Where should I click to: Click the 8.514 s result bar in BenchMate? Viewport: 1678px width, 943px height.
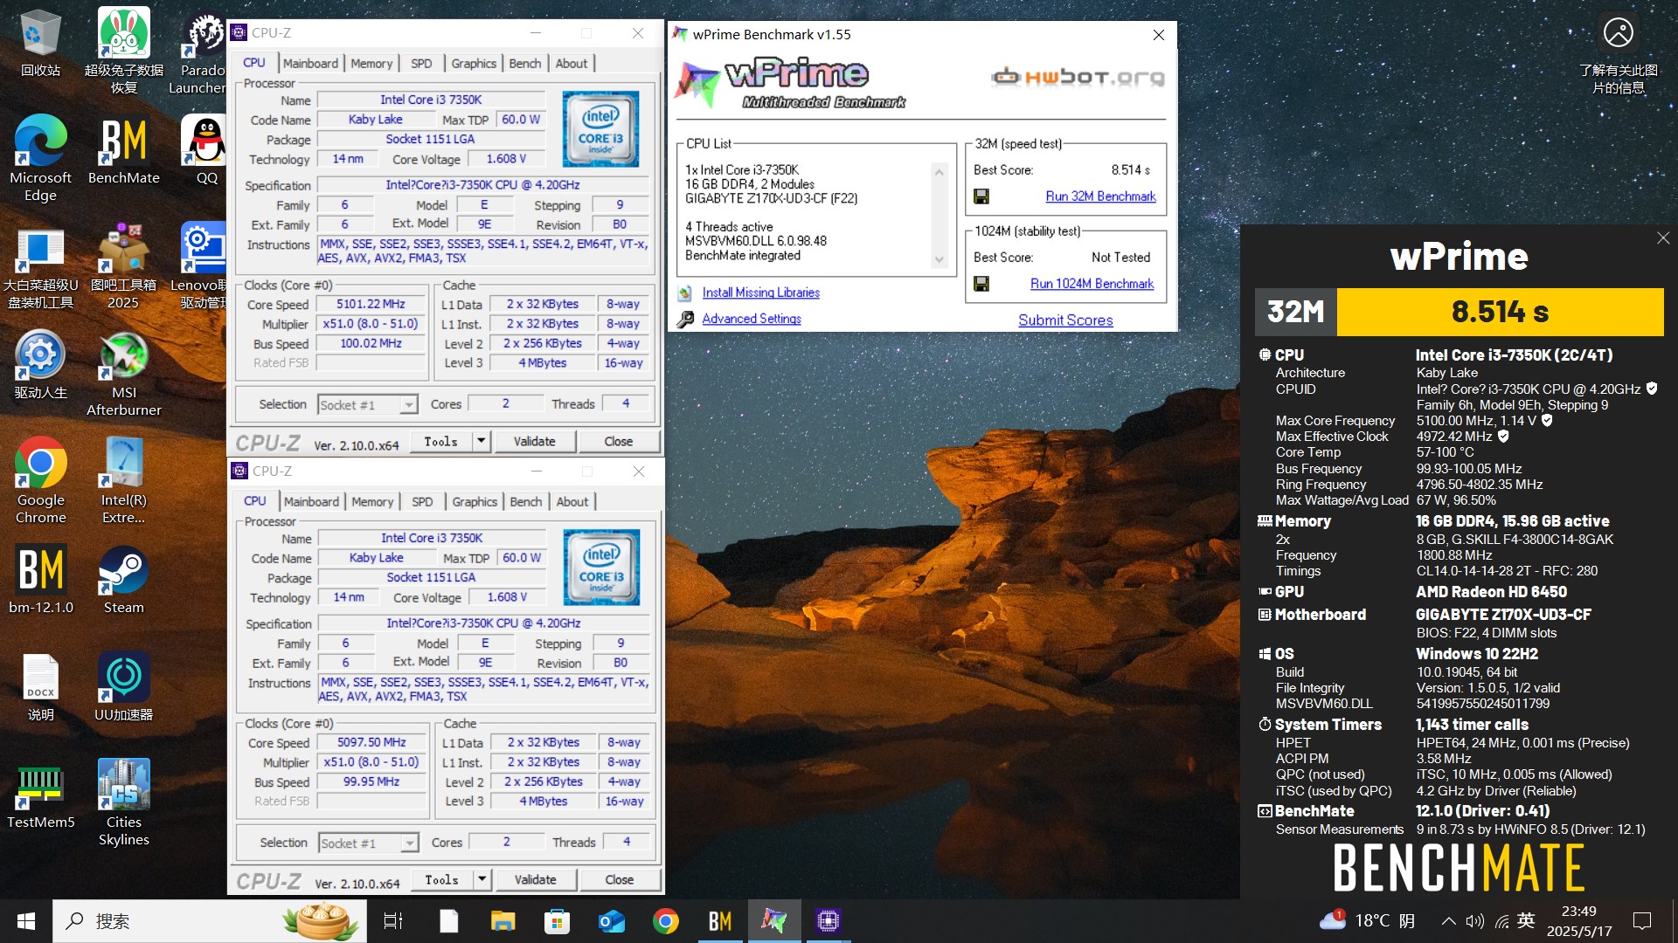(1500, 312)
